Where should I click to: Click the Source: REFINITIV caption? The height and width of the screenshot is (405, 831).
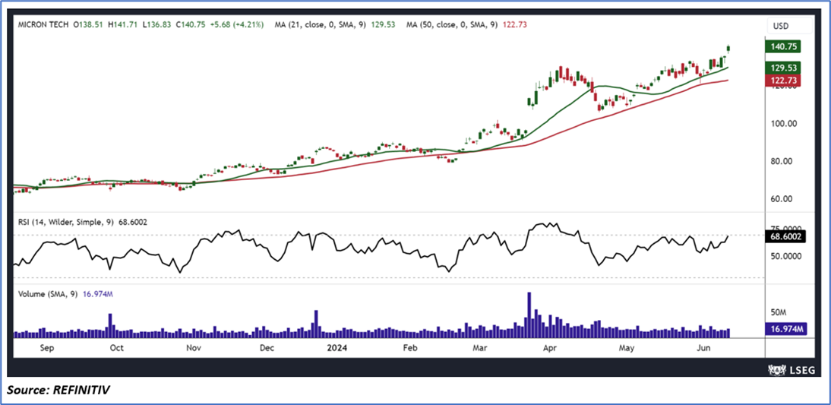(x=59, y=390)
